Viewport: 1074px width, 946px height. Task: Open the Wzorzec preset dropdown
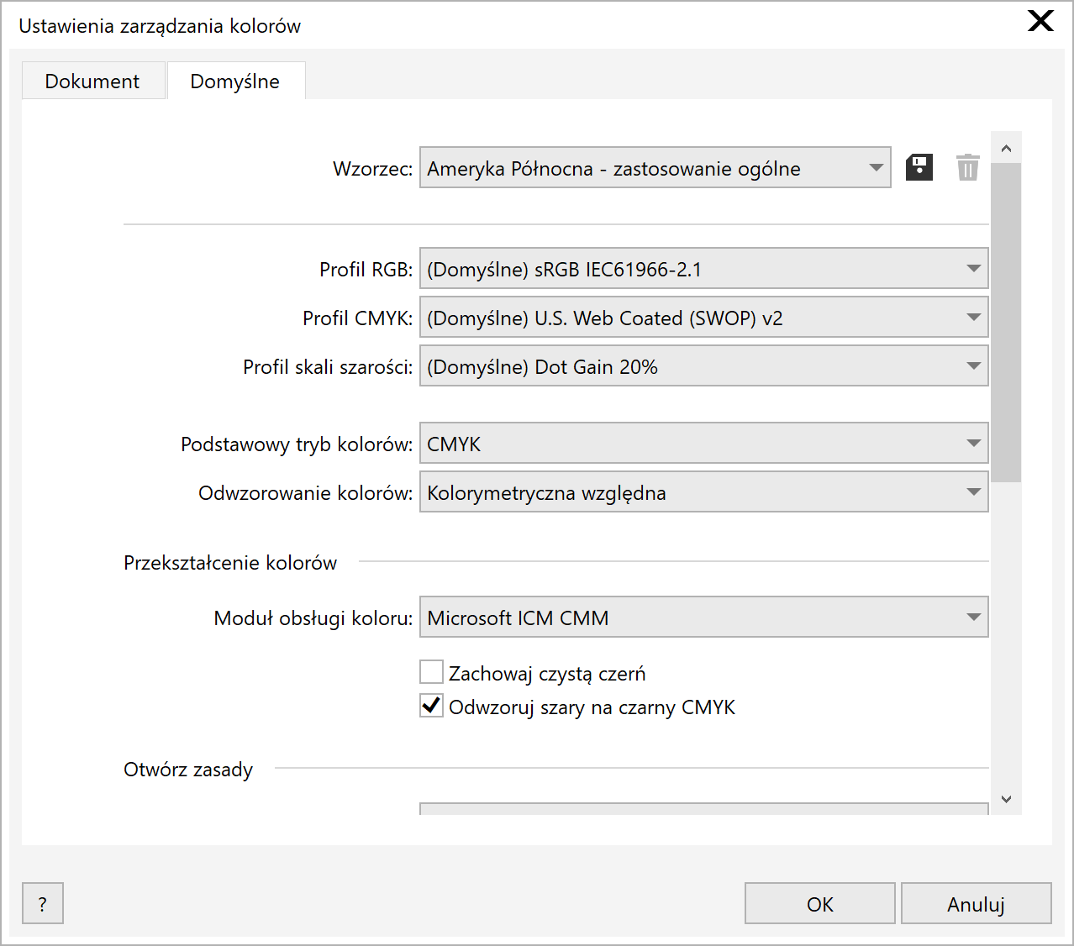[655, 168]
